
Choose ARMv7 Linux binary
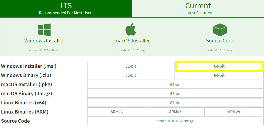175,112
